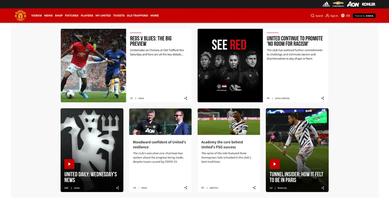389x202 pixels.
Task: Open Woodward confident of United's resilience headline
Action: point(159,145)
